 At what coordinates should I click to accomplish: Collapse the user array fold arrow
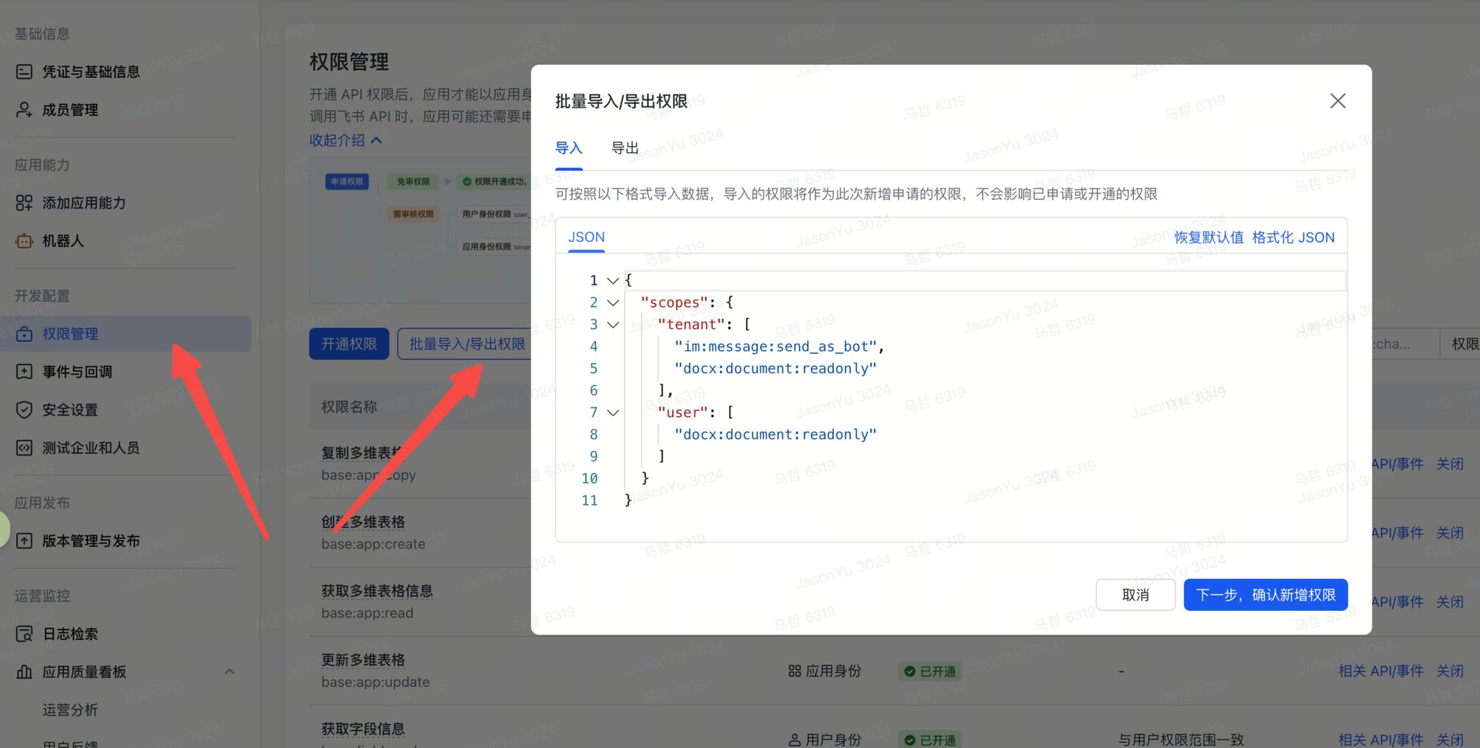pos(613,413)
